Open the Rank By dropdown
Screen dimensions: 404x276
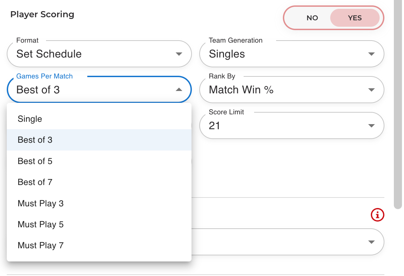(292, 90)
